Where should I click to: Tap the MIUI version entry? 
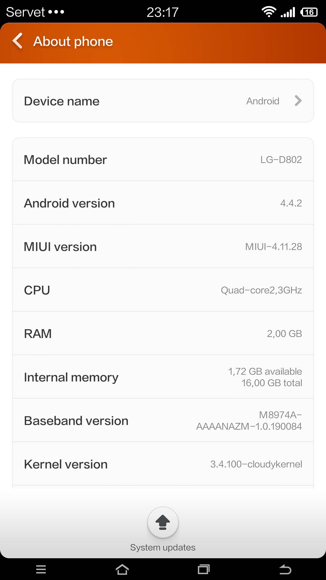(x=163, y=246)
